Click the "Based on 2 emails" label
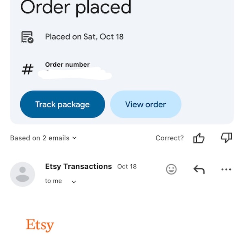The height and width of the screenshot is (244, 244). point(40,138)
